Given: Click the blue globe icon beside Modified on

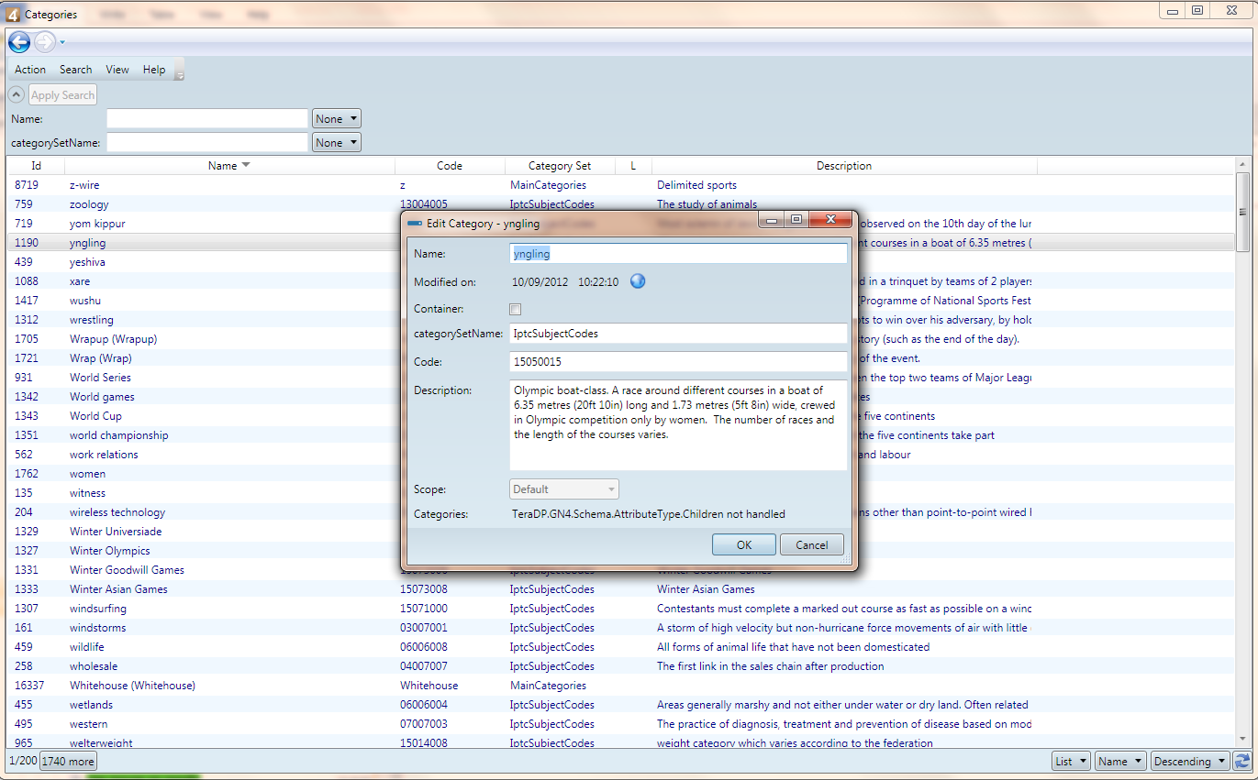Looking at the screenshot, I should tap(638, 281).
